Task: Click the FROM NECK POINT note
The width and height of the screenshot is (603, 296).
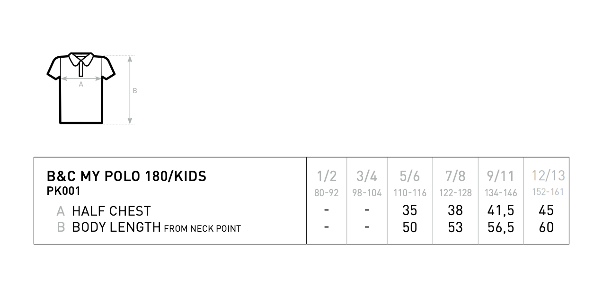Action: (202, 229)
